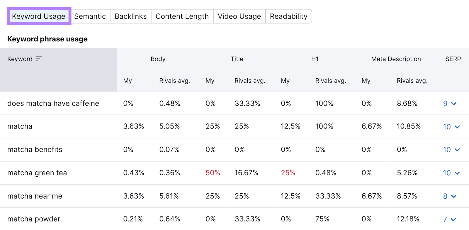Click the keyword 'matcha green tea'
Image resolution: width=469 pixels, height=230 pixels.
37,173
